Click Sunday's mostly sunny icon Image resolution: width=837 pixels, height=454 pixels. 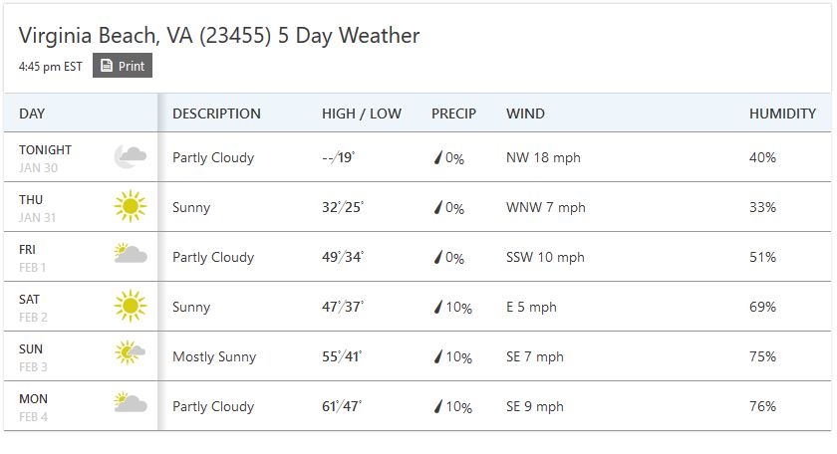click(130, 353)
